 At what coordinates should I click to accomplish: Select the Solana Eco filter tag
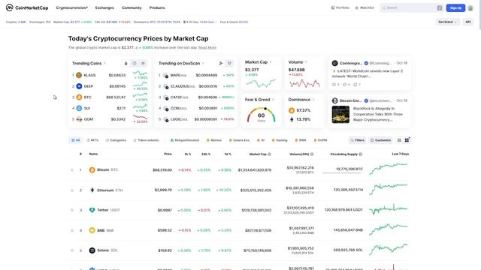239,140
